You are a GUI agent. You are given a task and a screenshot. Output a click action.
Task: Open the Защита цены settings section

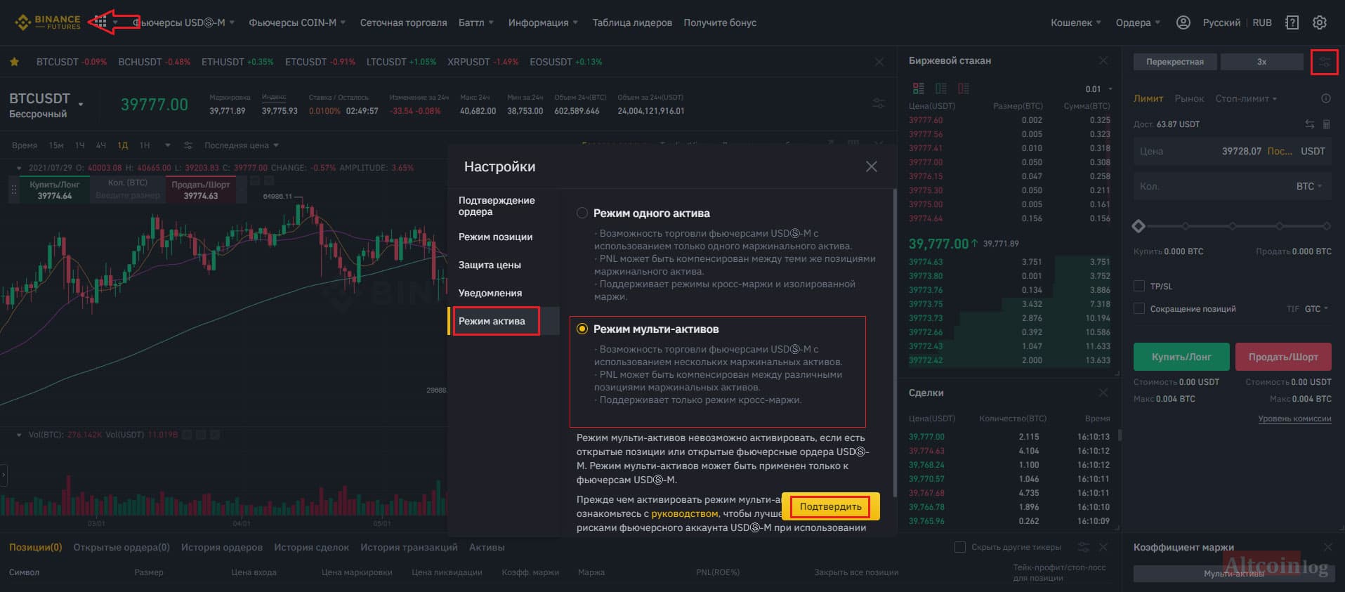tap(490, 265)
